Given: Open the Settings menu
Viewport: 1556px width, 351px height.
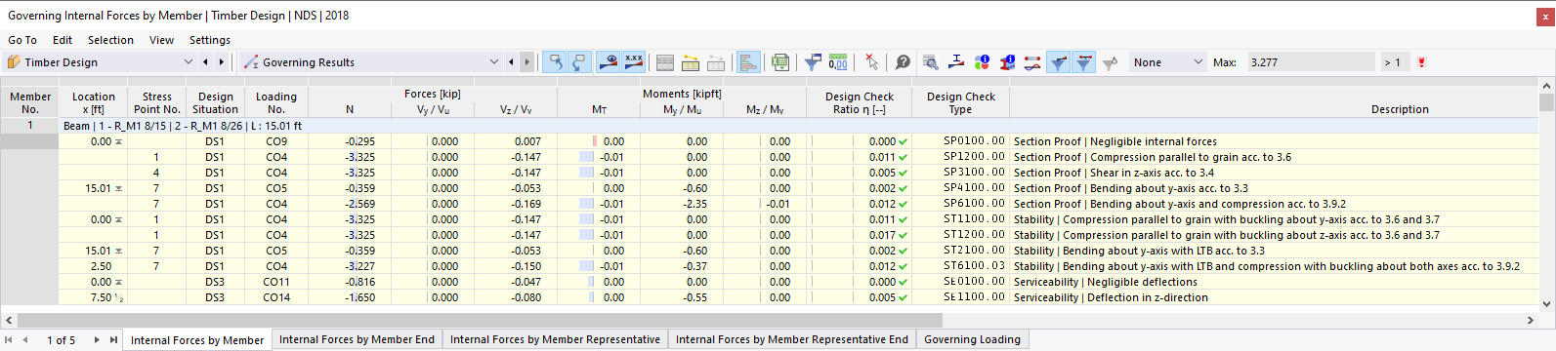Looking at the screenshot, I should (x=210, y=40).
